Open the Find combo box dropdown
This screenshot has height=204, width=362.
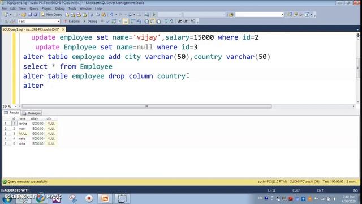pyautogui.click(x=282, y=15)
